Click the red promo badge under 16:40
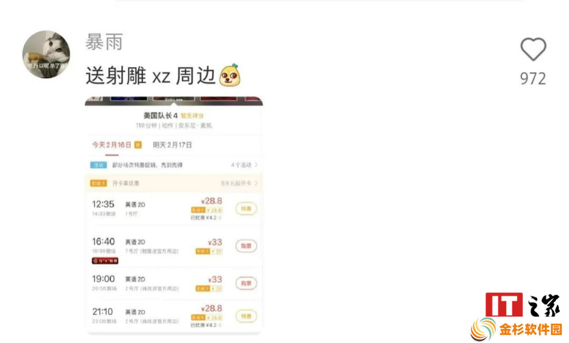 click(x=105, y=261)
